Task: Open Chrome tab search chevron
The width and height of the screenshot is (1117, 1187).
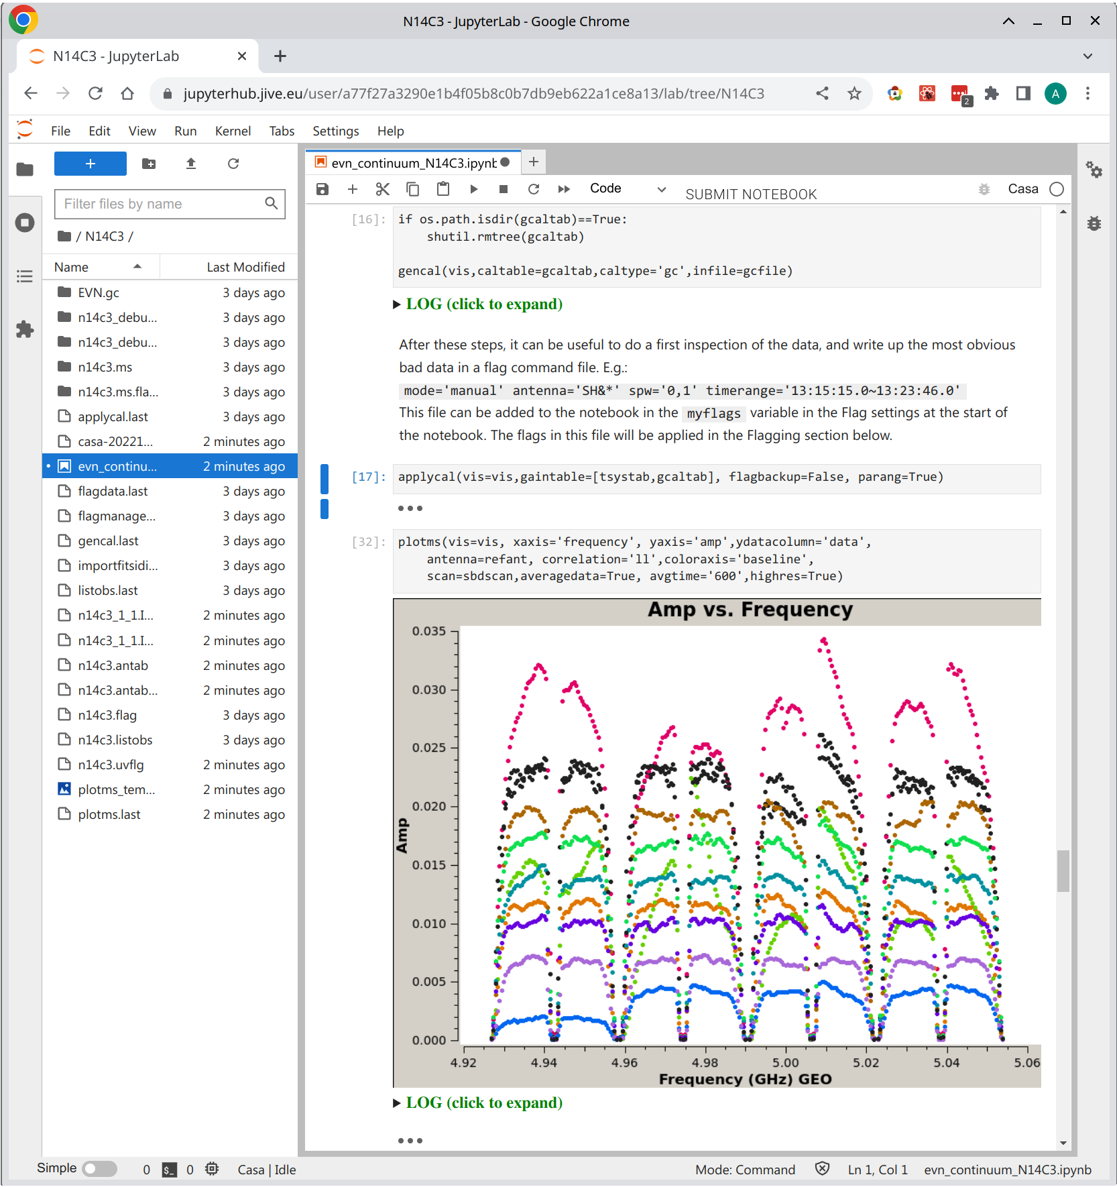Action: point(1087,56)
